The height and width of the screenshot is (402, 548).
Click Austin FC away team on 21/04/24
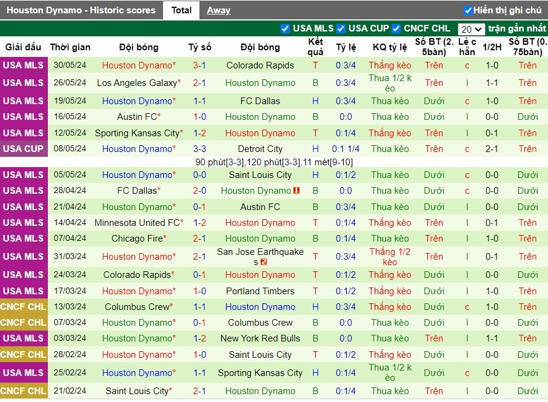260,207
